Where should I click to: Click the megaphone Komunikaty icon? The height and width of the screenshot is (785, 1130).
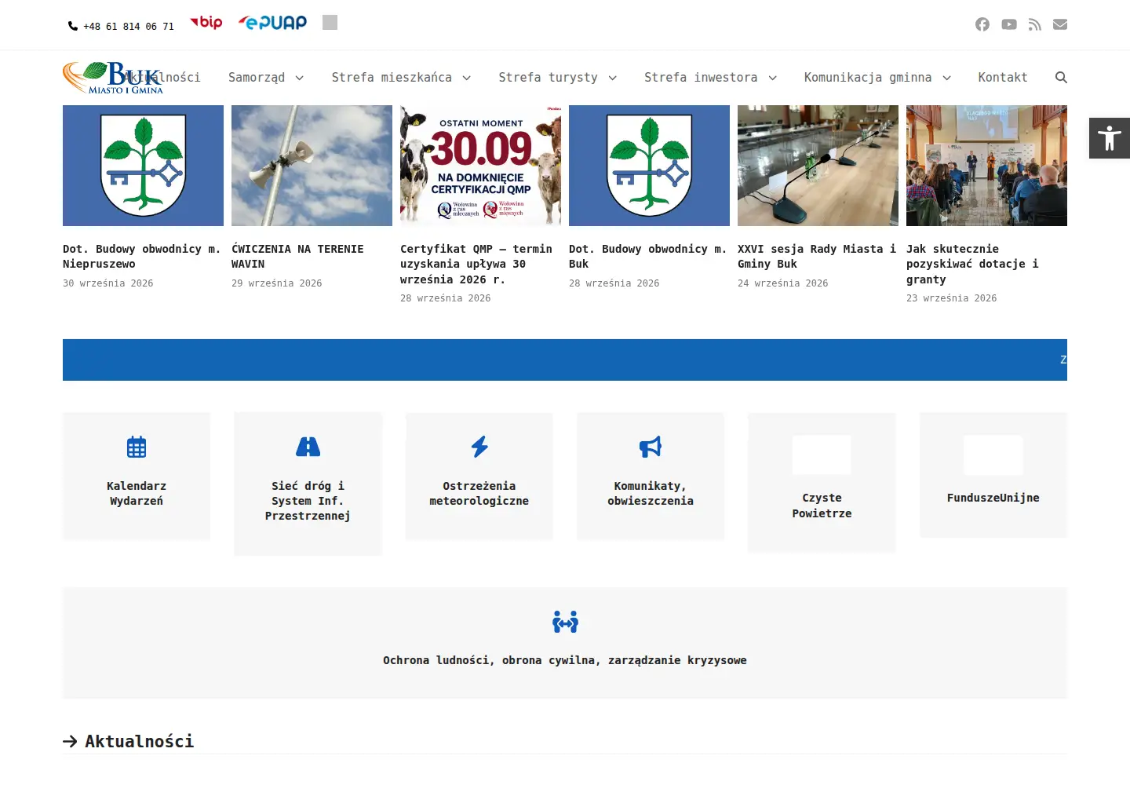(x=651, y=447)
